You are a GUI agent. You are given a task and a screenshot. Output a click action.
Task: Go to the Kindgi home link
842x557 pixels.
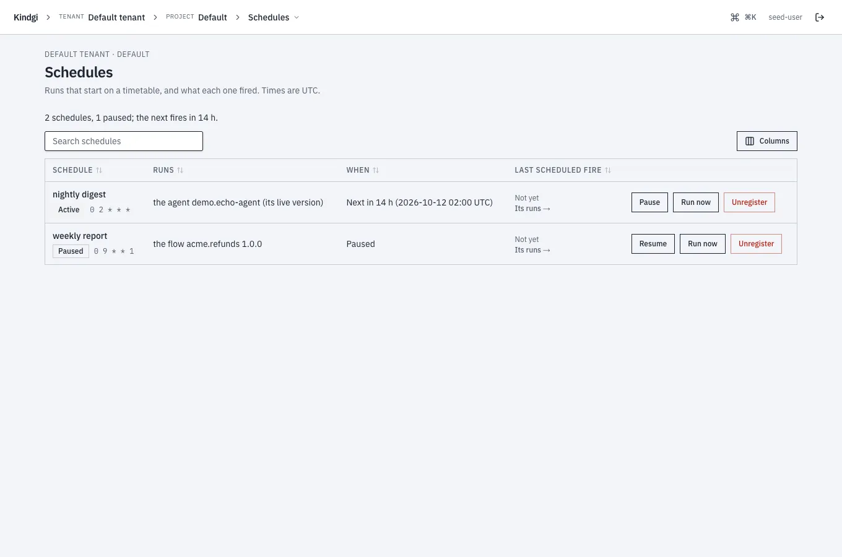tap(26, 17)
